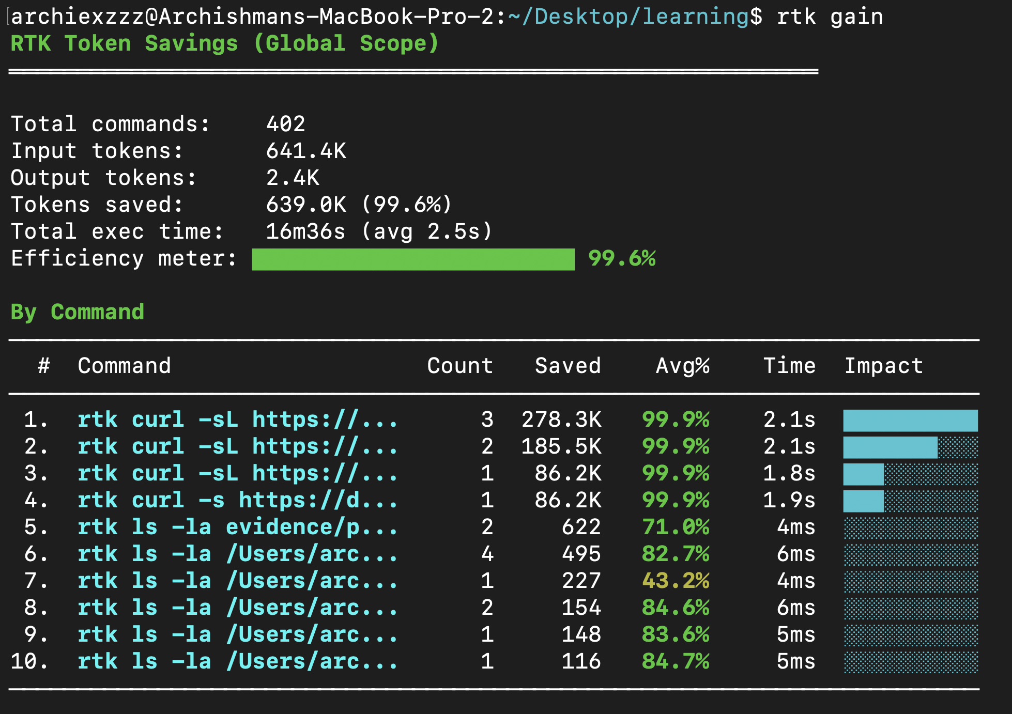Viewport: 1012px width, 714px height.
Task: Click the impact bar for row 2
Action: coord(890,447)
